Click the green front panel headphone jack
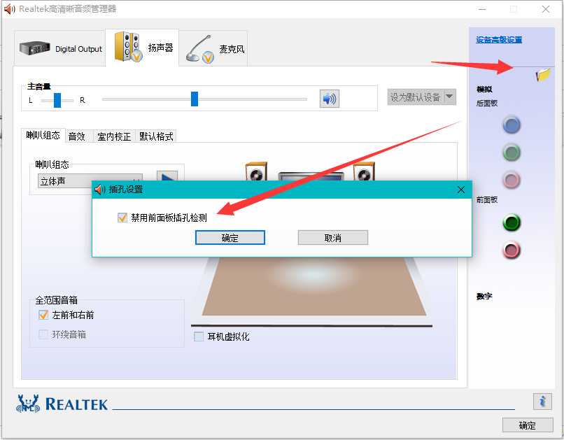Viewport: 564px width, 440px height. [512, 223]
